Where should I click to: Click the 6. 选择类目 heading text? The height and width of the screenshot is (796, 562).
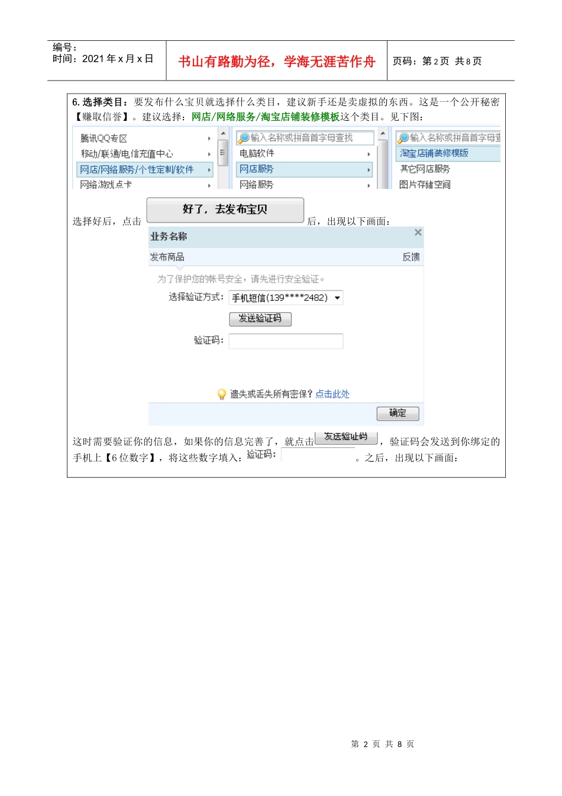click(99, 102)
